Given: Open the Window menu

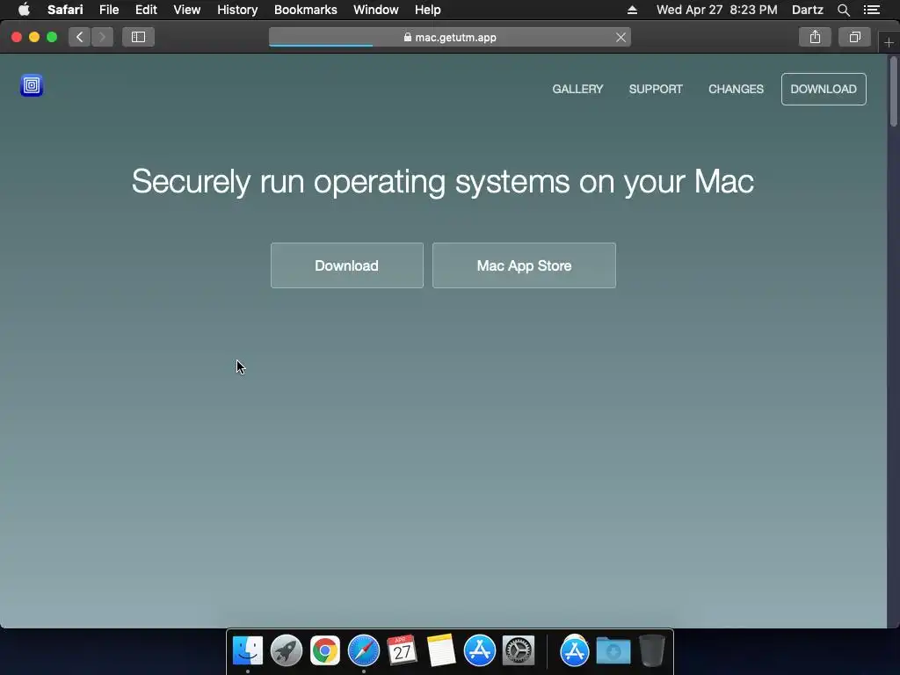Looking at the screenshot, I should (376, 10).
